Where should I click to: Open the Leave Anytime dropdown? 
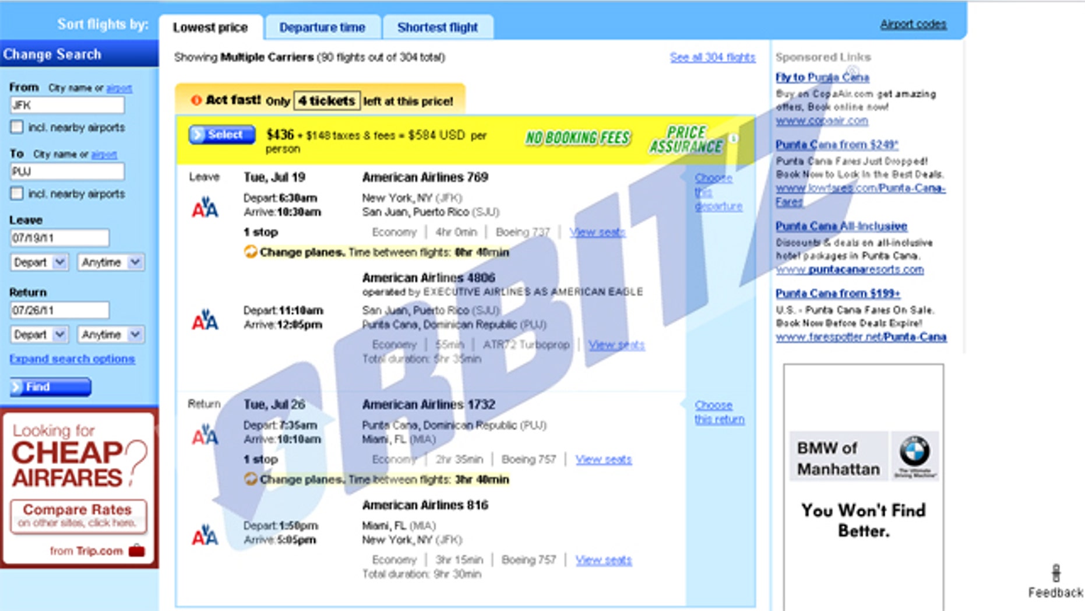pos(111,262)
